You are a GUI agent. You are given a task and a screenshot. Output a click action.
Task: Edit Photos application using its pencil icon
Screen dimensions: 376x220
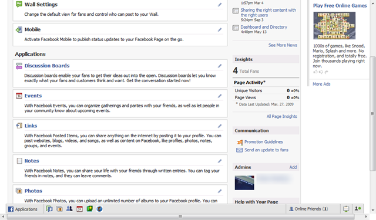[x=220, y=191]
